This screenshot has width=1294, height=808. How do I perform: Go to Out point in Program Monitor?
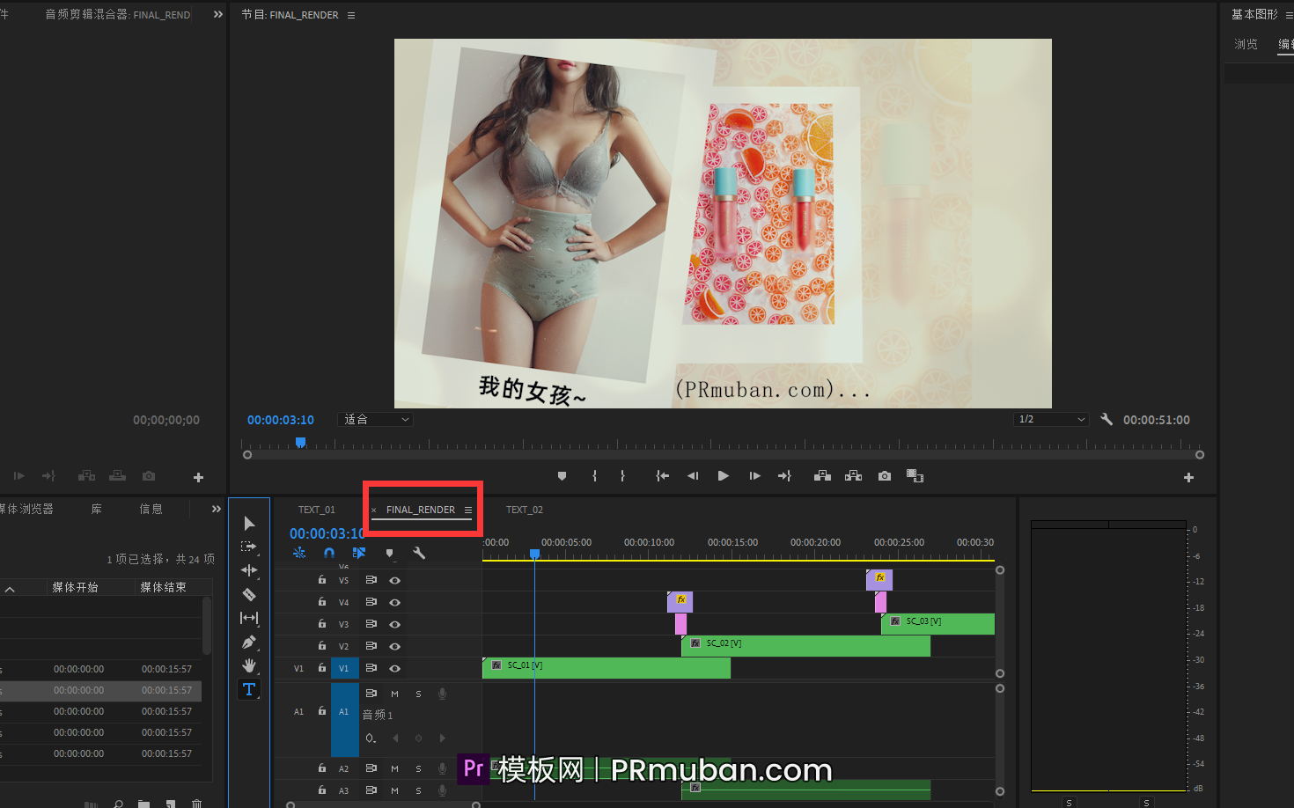click(x=784, y=476)
